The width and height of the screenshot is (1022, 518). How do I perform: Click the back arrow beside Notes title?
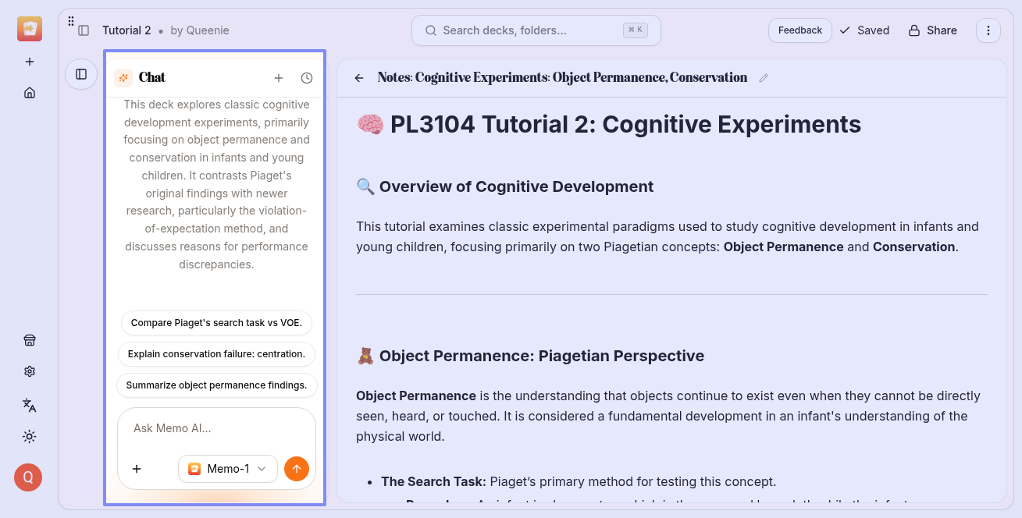coord(359,78)
